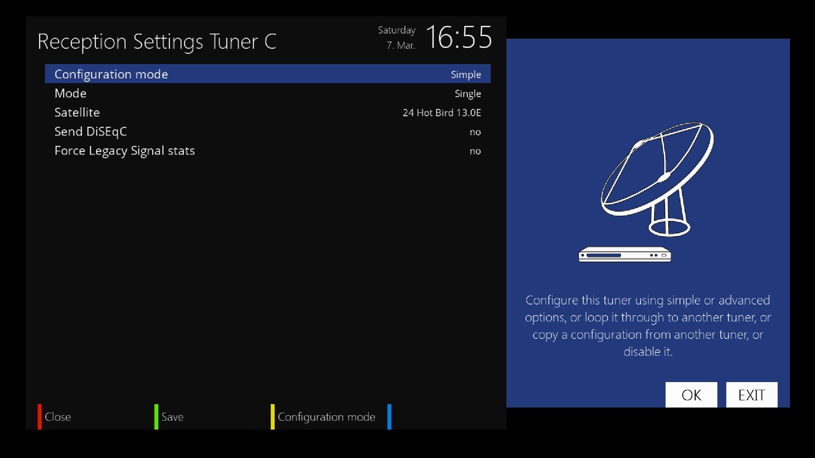The width and height of the screenshot is (815, 458).
Task: Select the Mode row label
Action: (x=70, y=93)
